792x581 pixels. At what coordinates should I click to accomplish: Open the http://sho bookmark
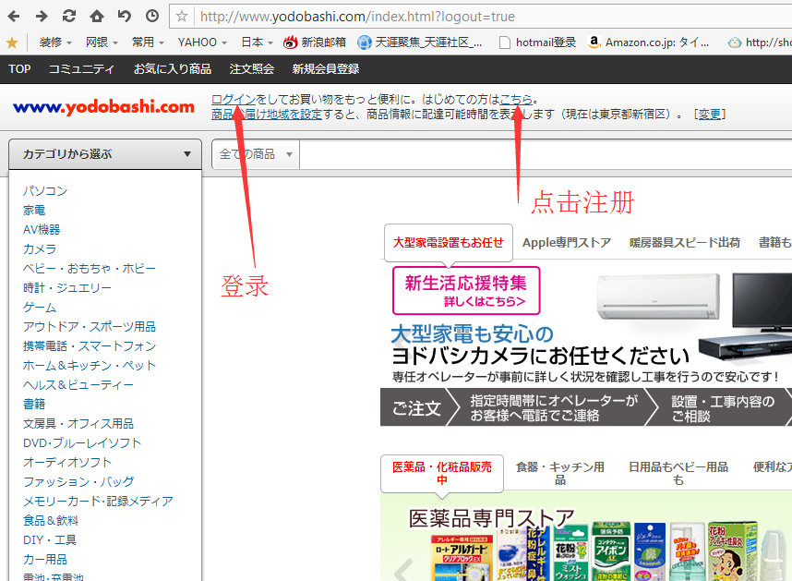point(760,42)
